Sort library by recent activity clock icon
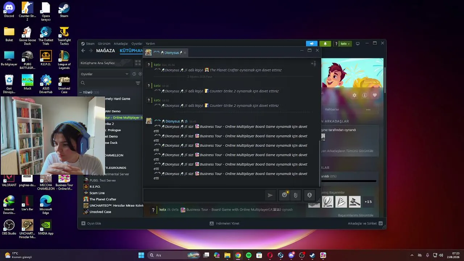 [134, 74]
